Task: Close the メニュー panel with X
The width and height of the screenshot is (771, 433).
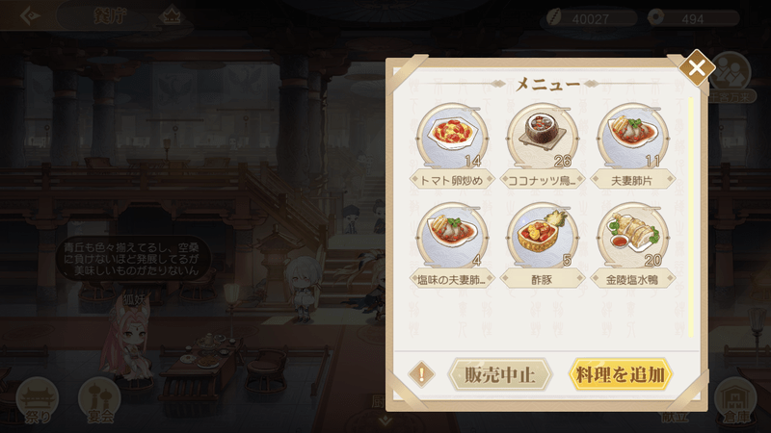Action: [x=696, y=67]
